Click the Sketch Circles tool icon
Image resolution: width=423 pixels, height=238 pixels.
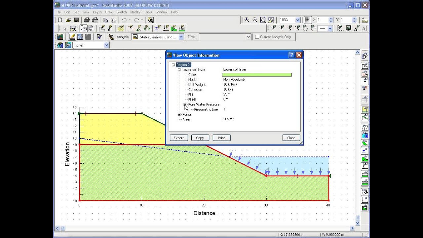tap(305, 28)
